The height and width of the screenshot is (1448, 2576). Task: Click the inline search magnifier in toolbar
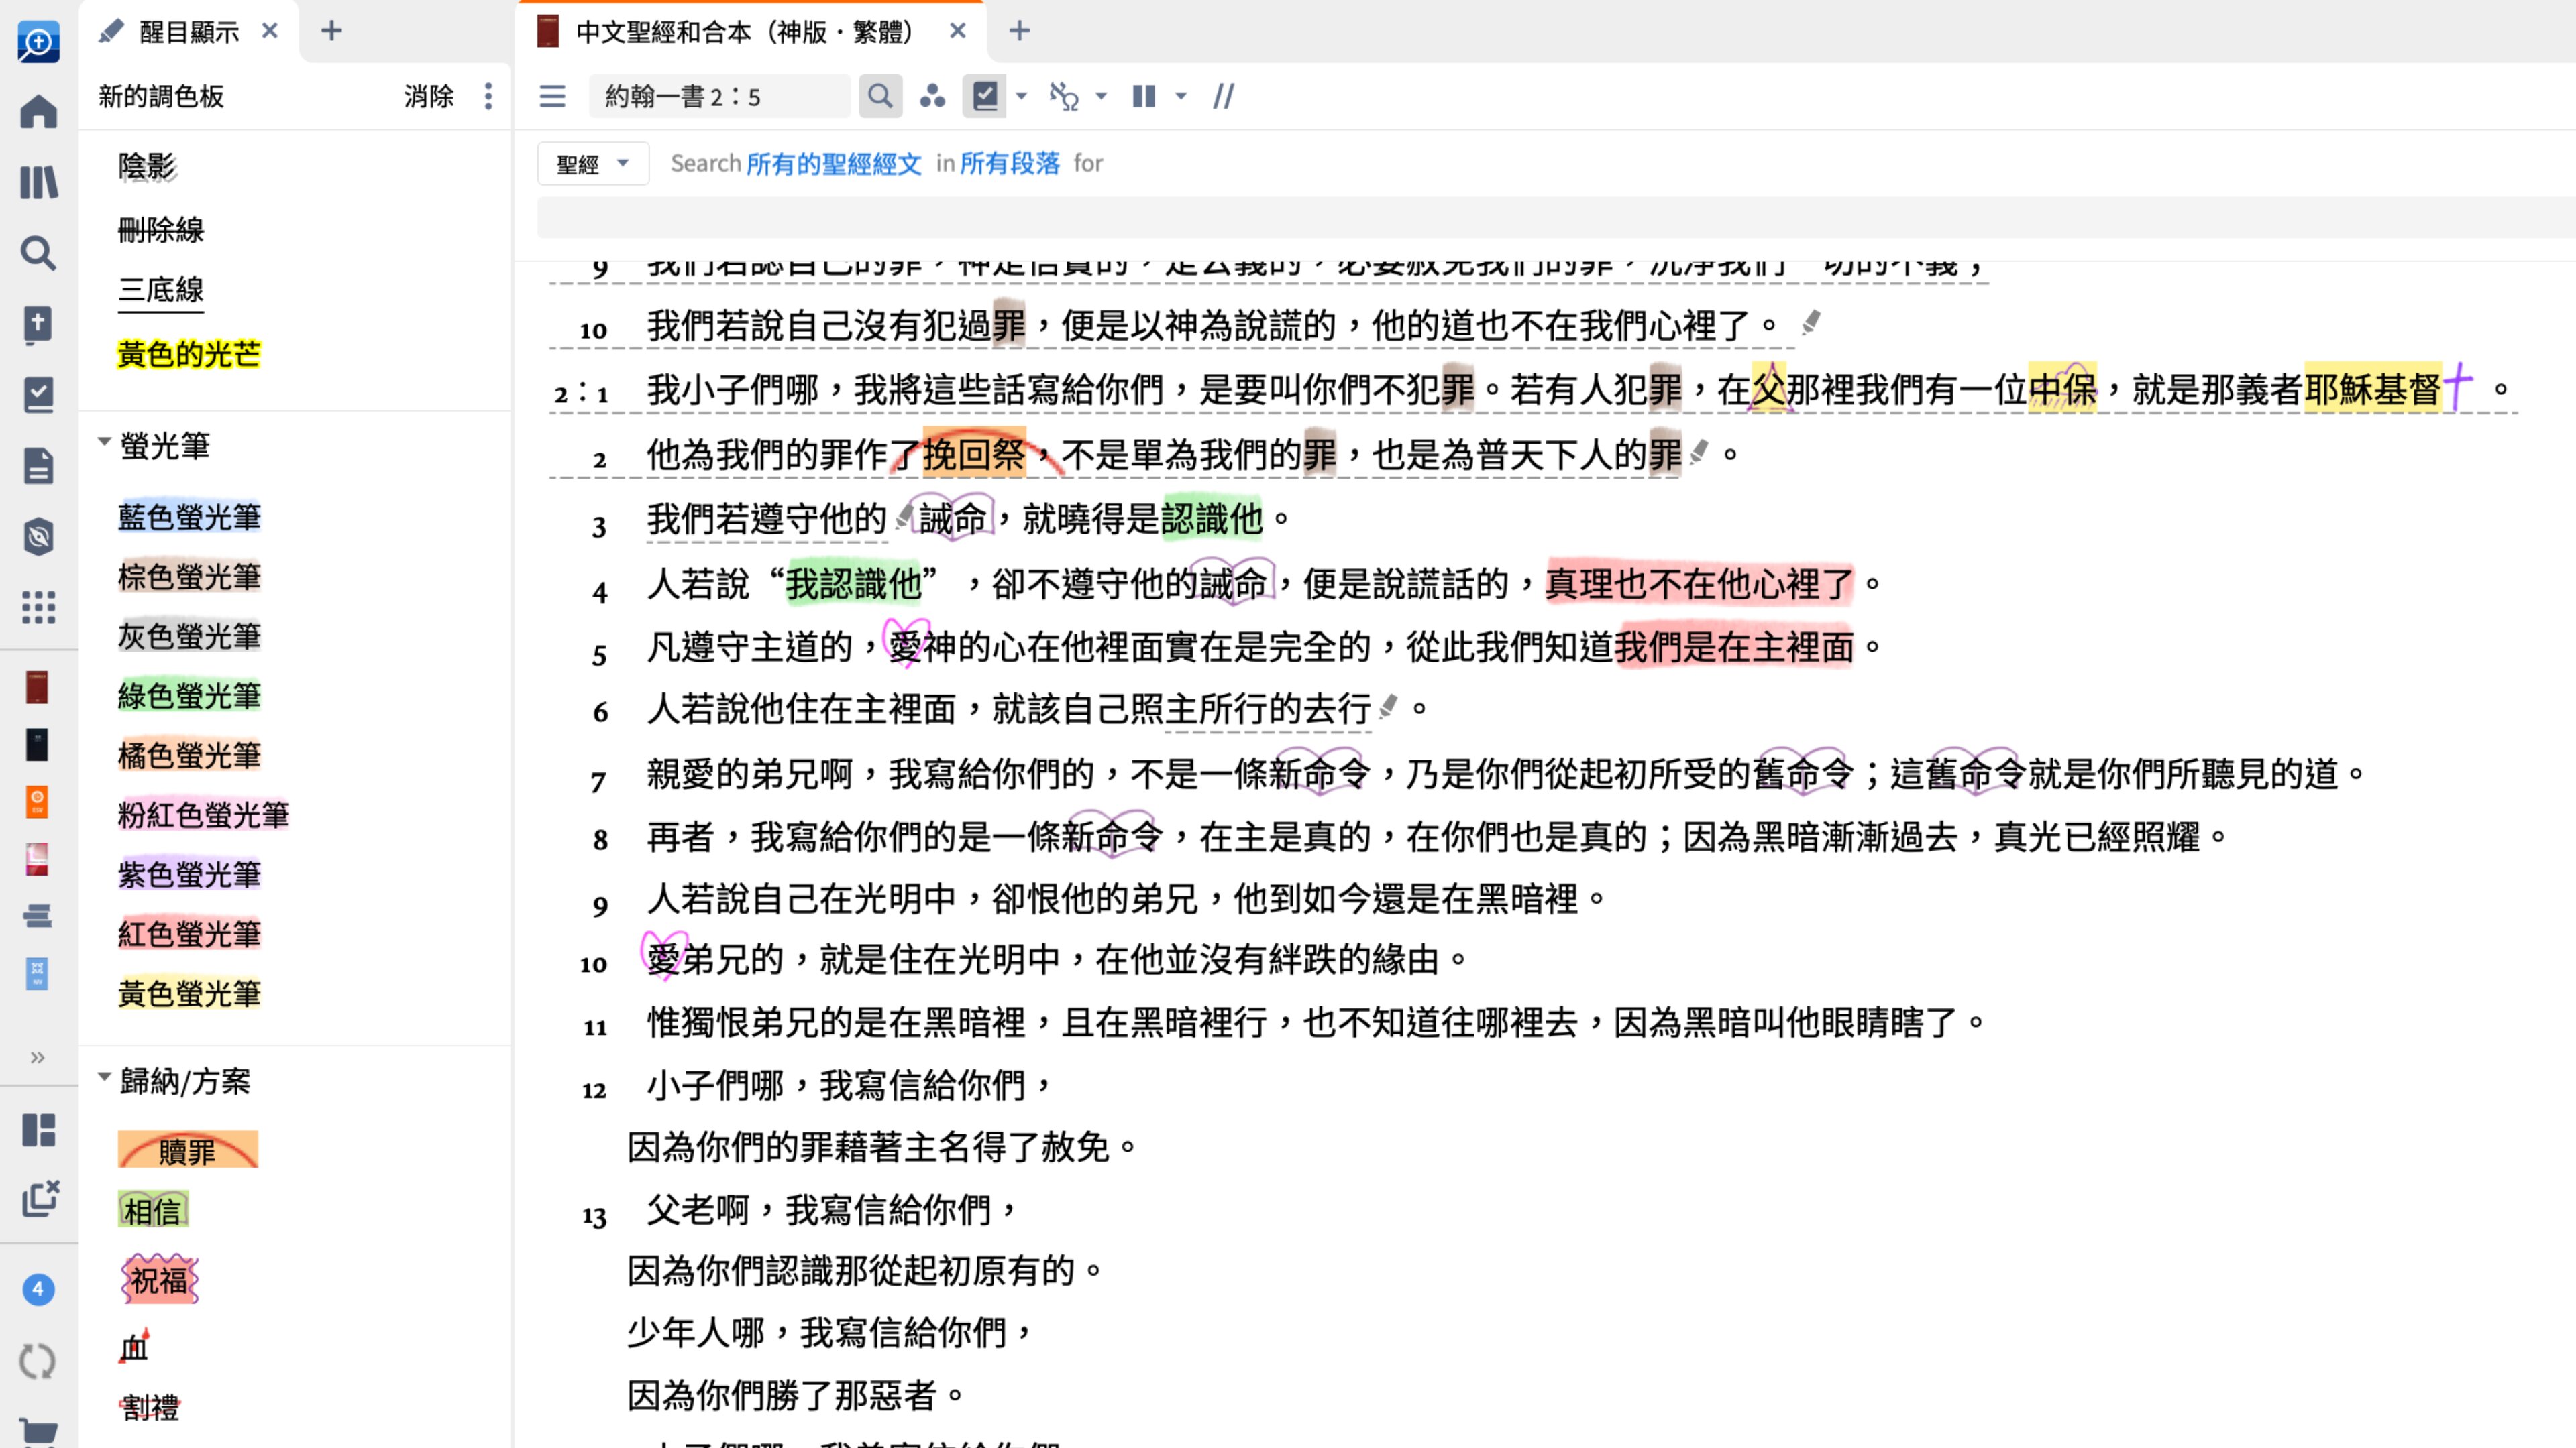880,96
